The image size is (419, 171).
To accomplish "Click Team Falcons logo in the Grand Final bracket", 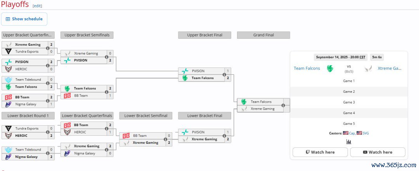I will (x=244, y=102).
